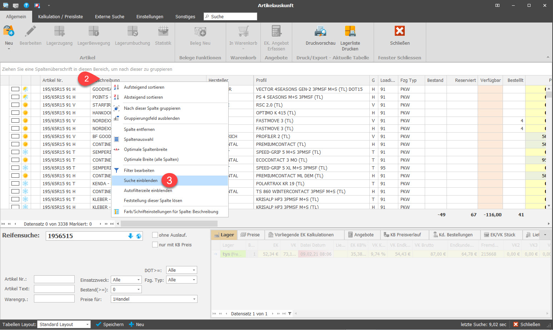Open the Preise für 1Handel dropdown
The height and width of the screenshot is (330, 553).
pyautogui.click(x=194, y=299)
